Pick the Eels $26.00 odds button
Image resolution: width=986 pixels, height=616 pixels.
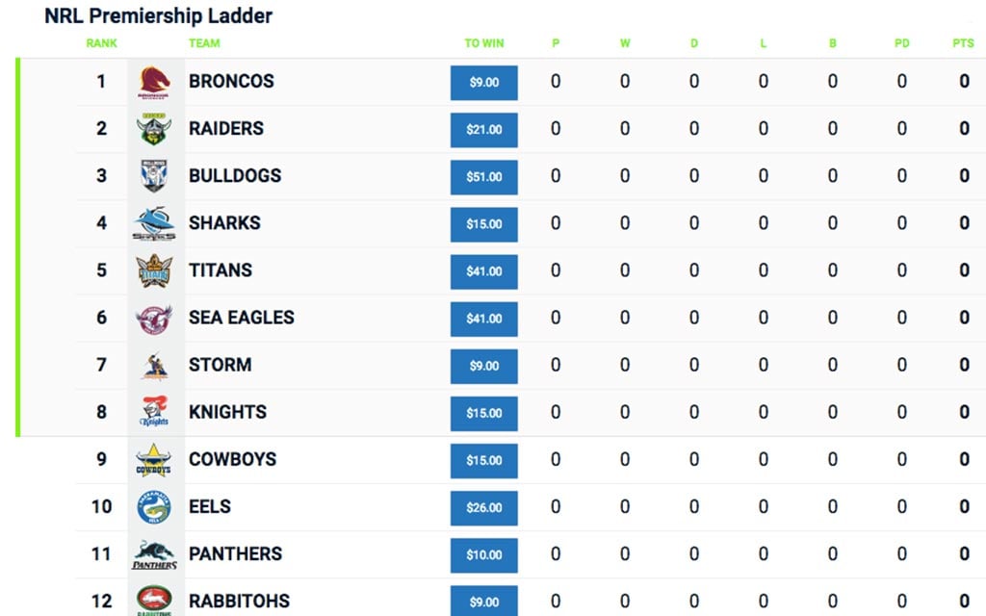[x=484, y=508]
